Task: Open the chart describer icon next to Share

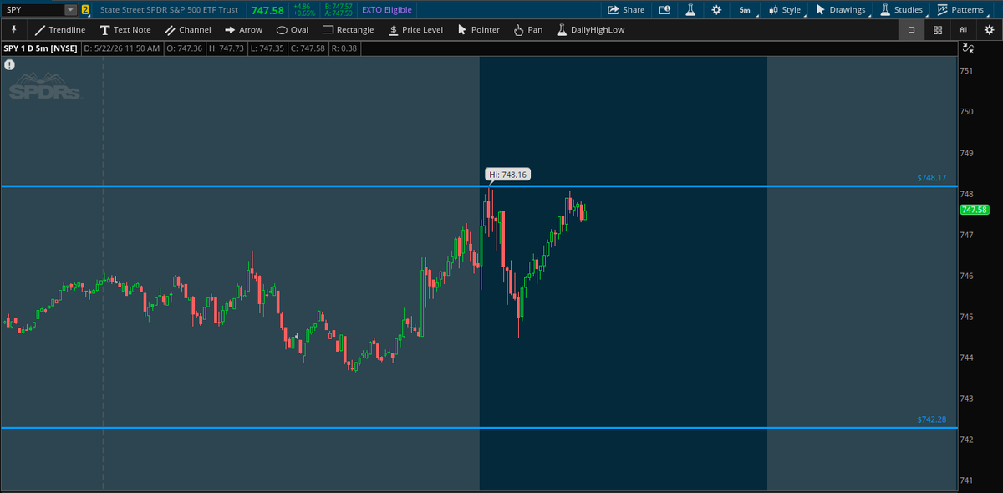Action: point(665,10)
